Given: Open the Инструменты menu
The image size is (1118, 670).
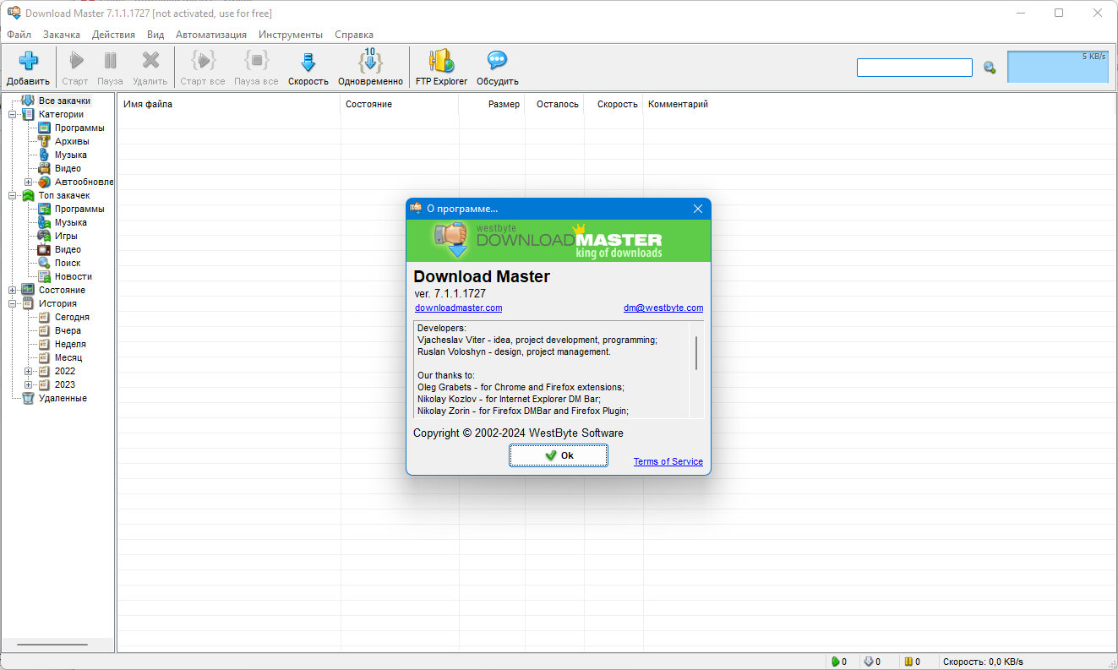Looking at the screenshot, I should pyautogui.click(x=291, y=35).
